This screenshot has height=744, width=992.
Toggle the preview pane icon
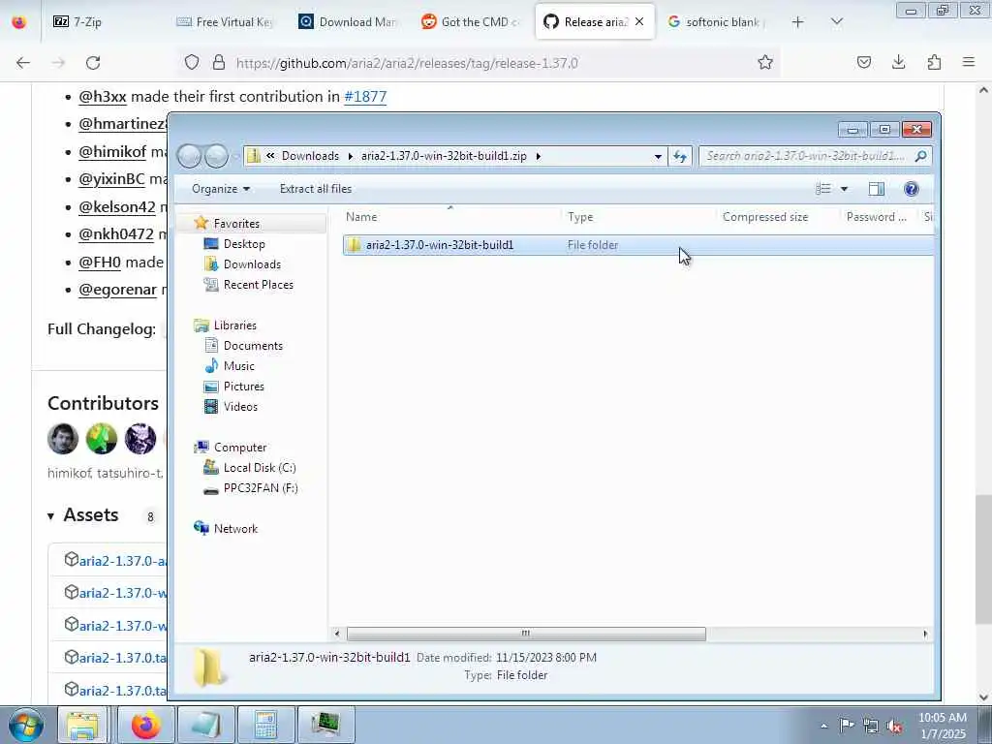(x=876, y=189)
